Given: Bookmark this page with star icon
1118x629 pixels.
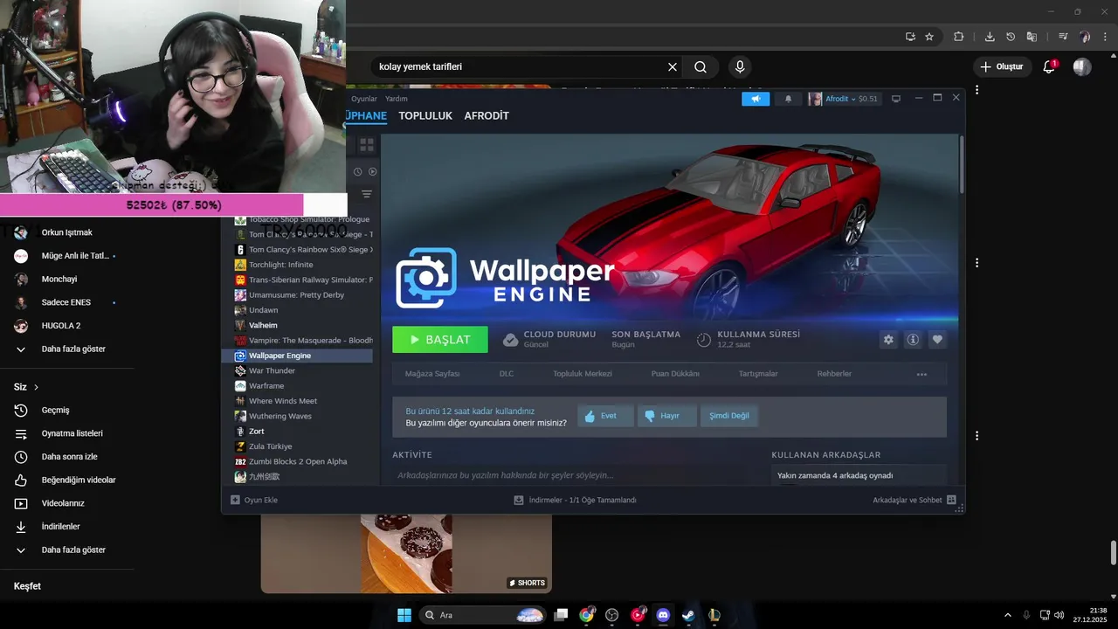Looking at the screenshot, I should (x=929, y=37).
